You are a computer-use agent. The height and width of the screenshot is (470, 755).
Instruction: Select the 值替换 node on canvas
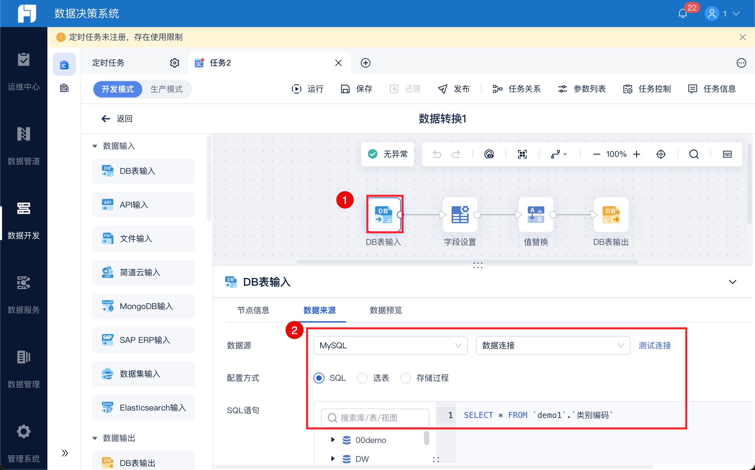click(x=536, y=215)
